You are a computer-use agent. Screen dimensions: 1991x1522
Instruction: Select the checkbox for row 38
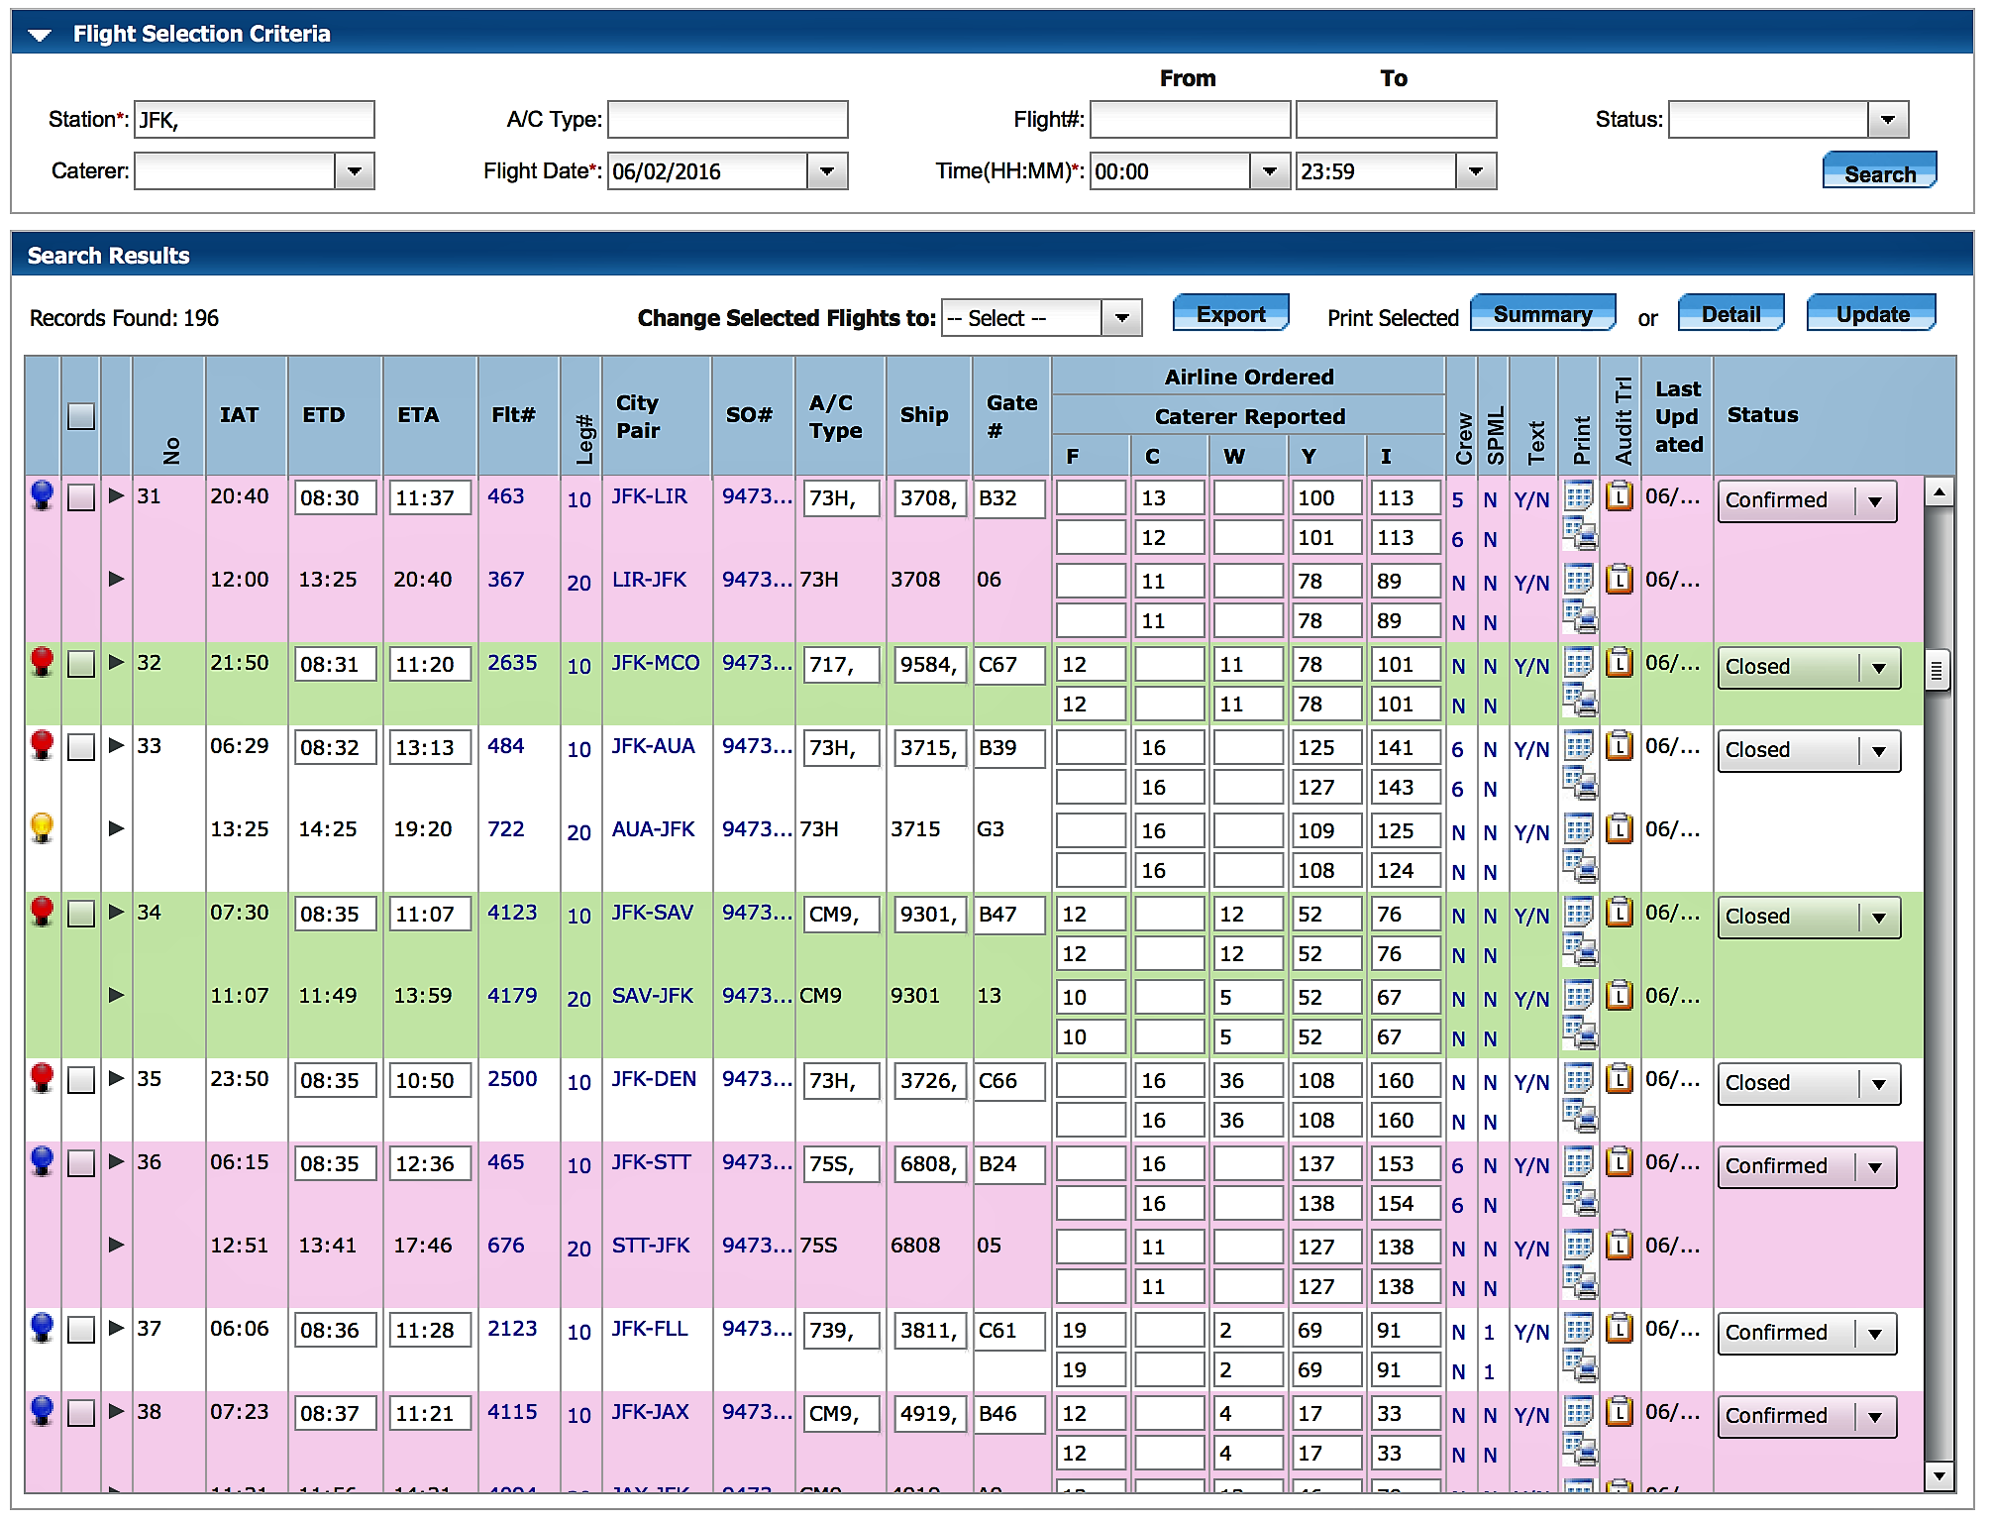(x=81, y=1413)
